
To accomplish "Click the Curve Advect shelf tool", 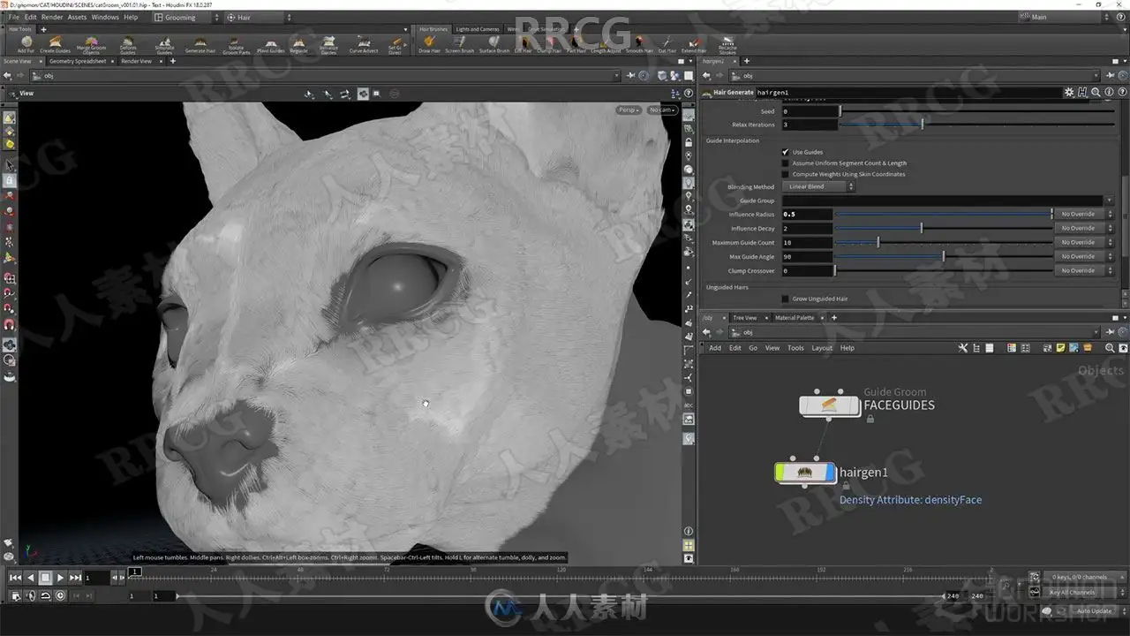I will [364, 44].
